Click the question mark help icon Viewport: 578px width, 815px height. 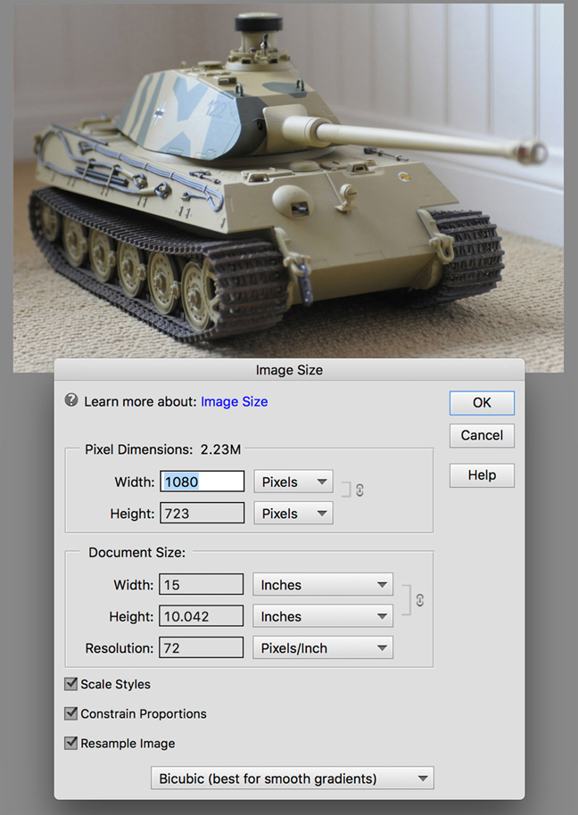point(71,401)
